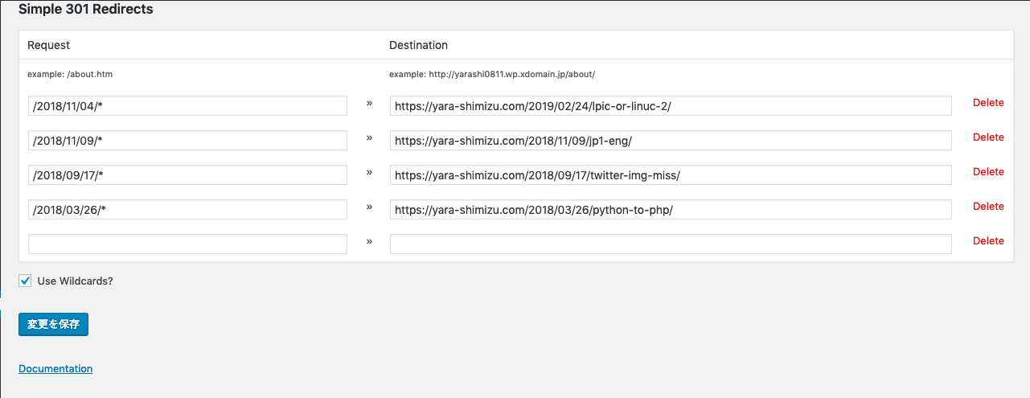Image resolution: width=1030 pixels, height=398 pixels.
Task: Uncheck the Use Wildcards checkbox
Action: [x=25, y=281]
